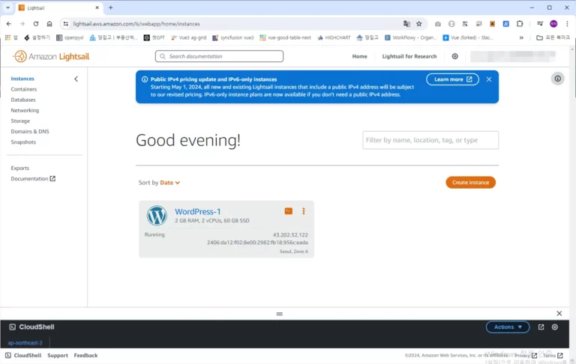Open Home in top navigation
The width and height of the screenshot is (576, 364).
tap(360, 56)
